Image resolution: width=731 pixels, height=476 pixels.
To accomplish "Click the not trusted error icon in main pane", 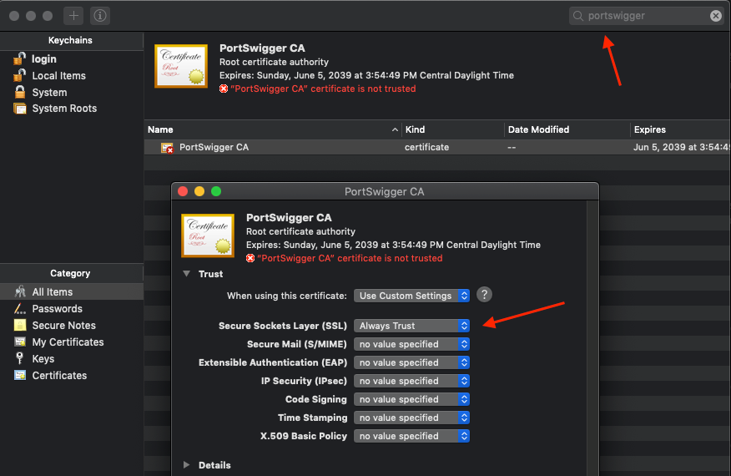I will 224,89.
